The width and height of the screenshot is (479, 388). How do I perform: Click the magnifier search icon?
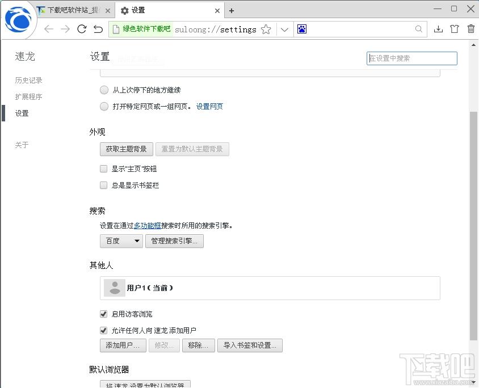[x=418, y=29]
